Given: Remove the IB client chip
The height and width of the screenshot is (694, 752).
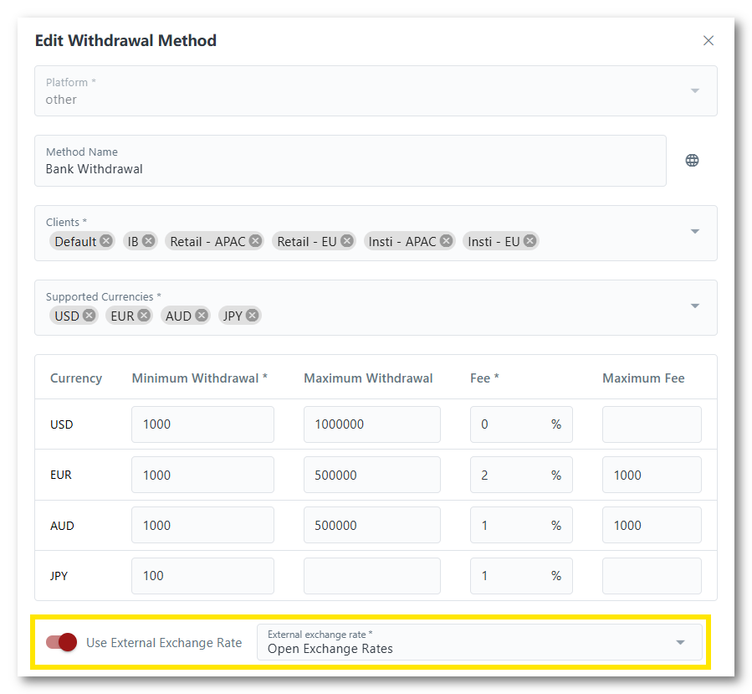Looking at the screenshot, I should [x=148, y=241].
